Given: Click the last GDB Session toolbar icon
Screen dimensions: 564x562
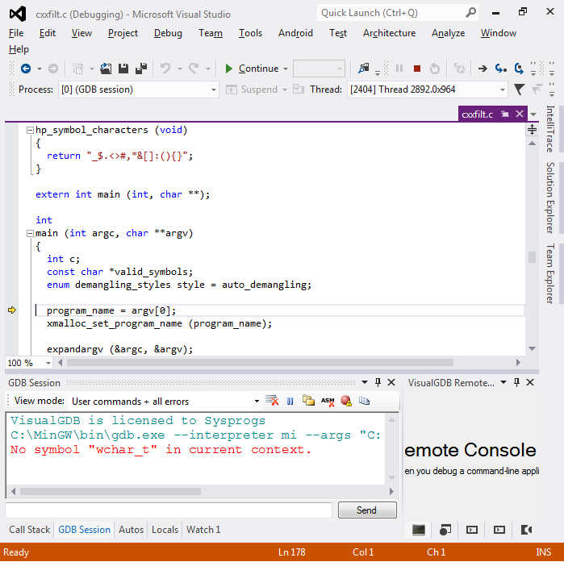Looking at the screenshot, I should [364, 400].
